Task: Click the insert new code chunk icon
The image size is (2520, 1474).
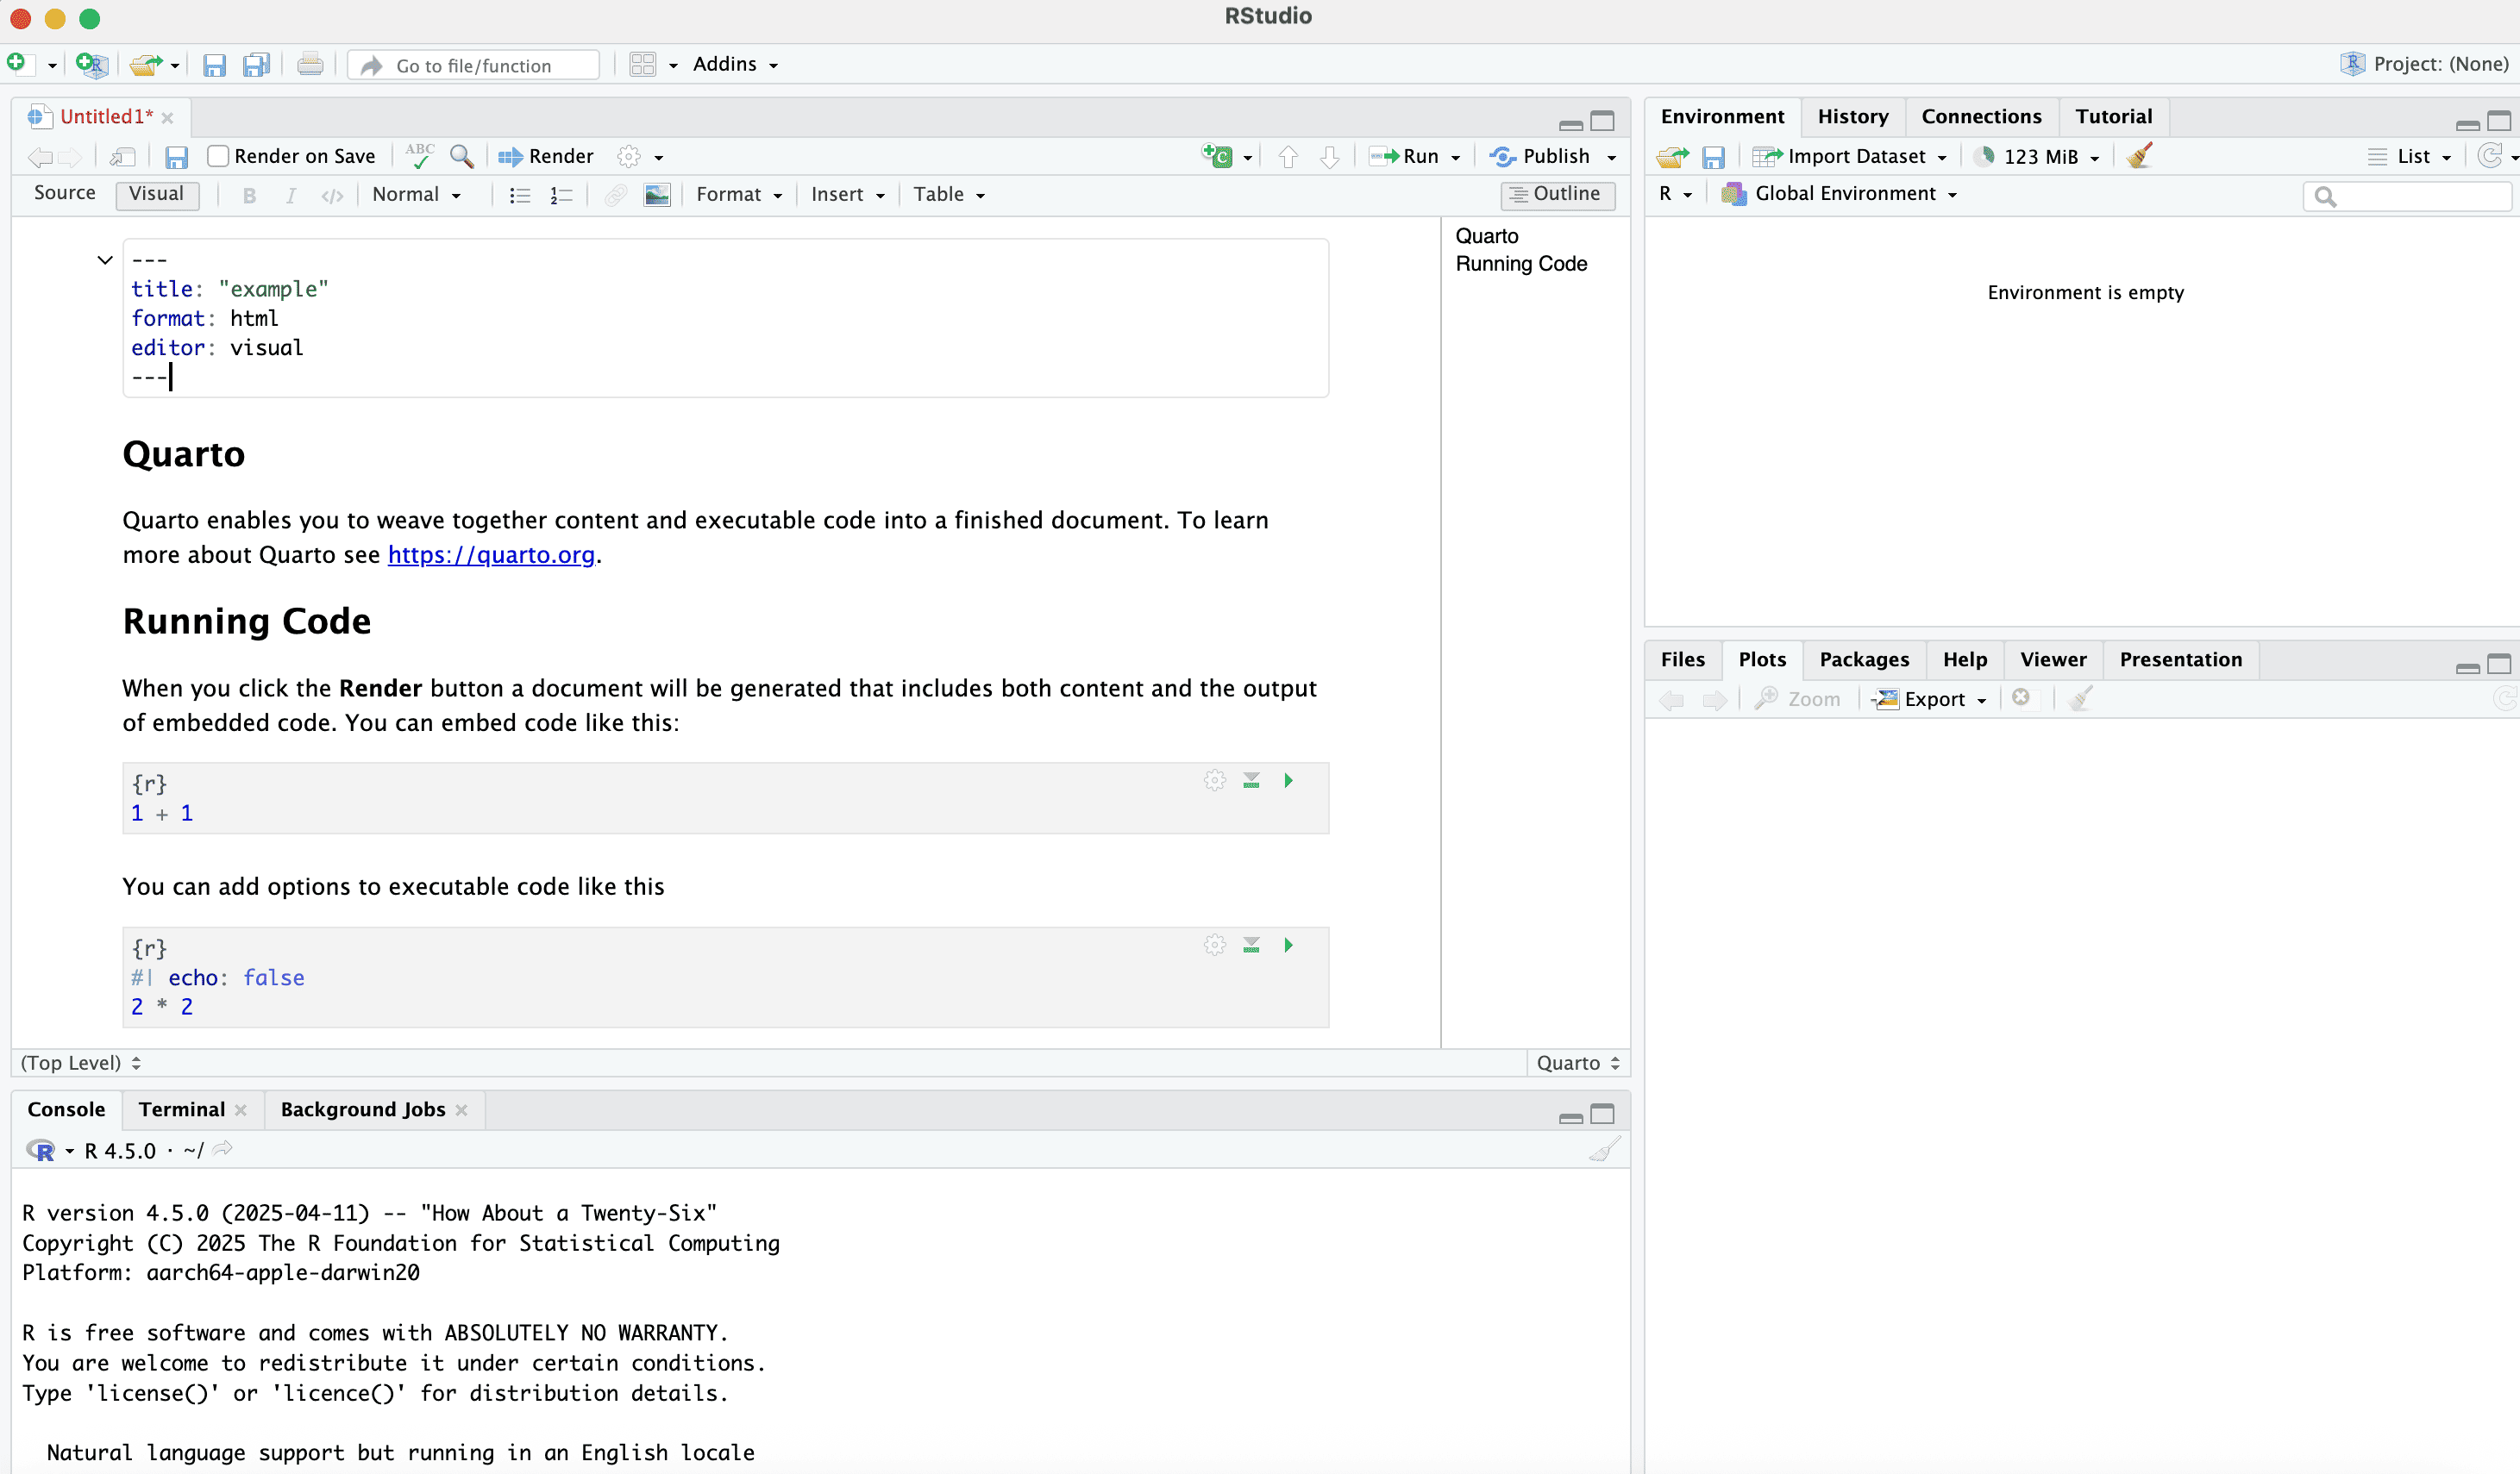Action: 1217,156
